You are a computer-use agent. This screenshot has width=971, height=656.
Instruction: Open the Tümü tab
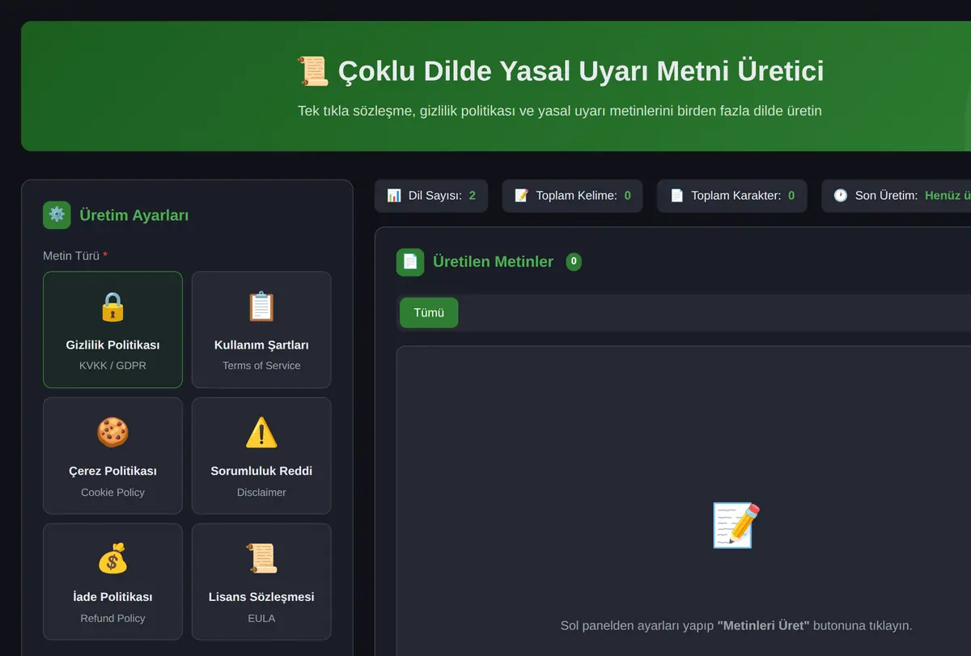tap(429, 313)
